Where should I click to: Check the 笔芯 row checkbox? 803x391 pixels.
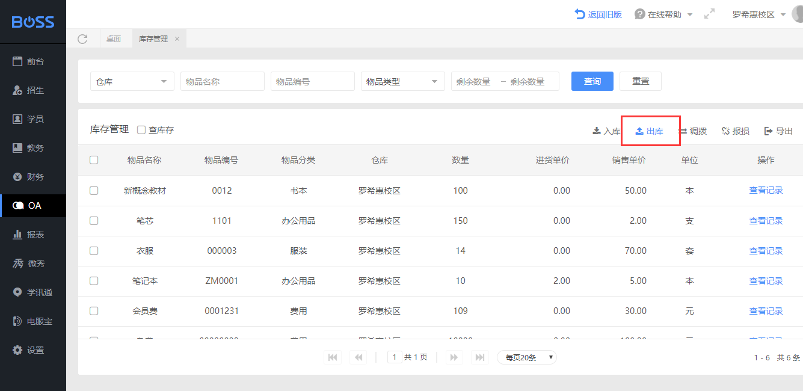[94, 221]
